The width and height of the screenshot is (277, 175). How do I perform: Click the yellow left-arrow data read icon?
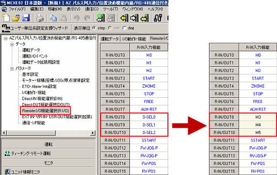point(124,18)
